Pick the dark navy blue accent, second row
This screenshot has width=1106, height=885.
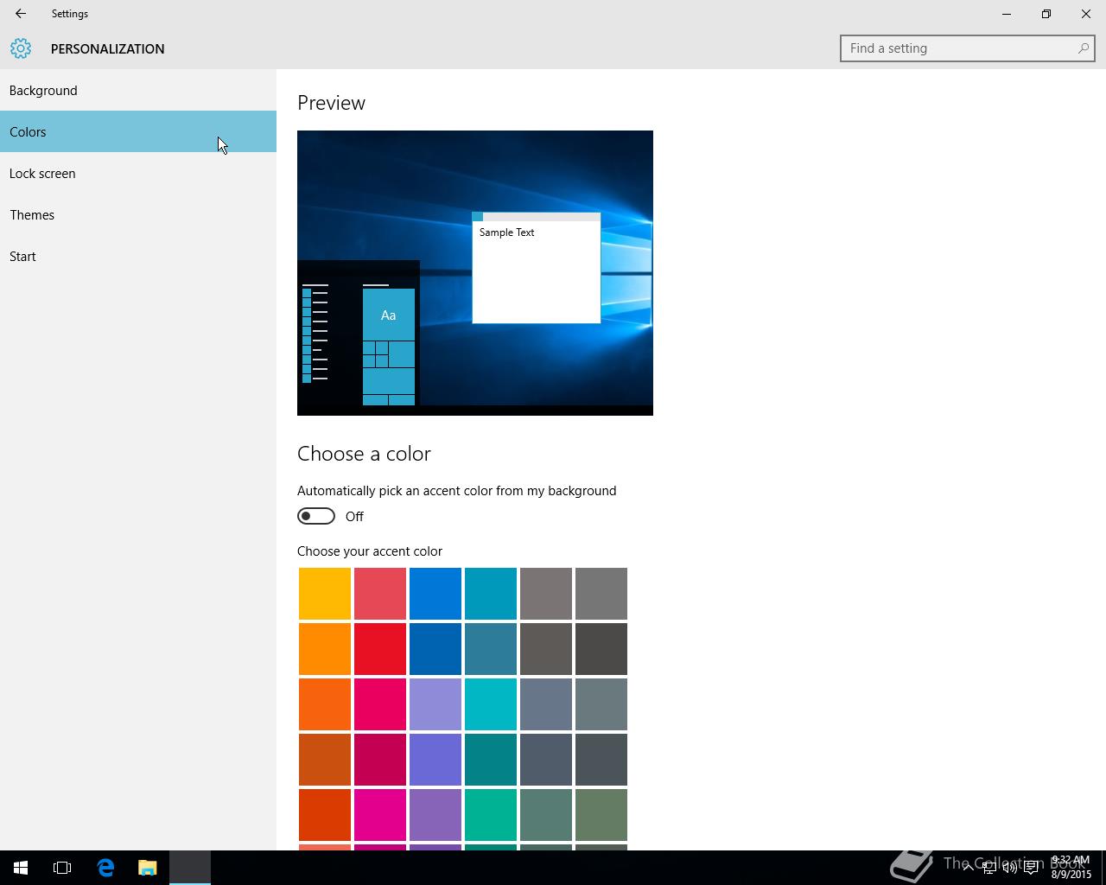435,649
